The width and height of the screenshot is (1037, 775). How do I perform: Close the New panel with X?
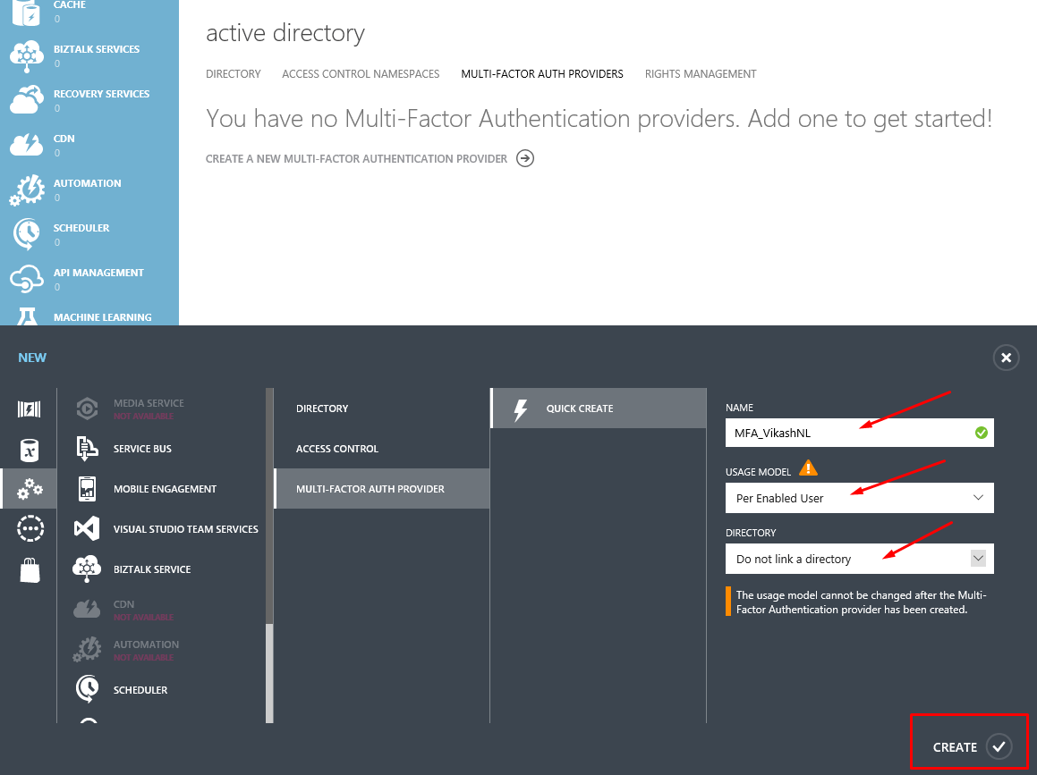click(1006, 358)
